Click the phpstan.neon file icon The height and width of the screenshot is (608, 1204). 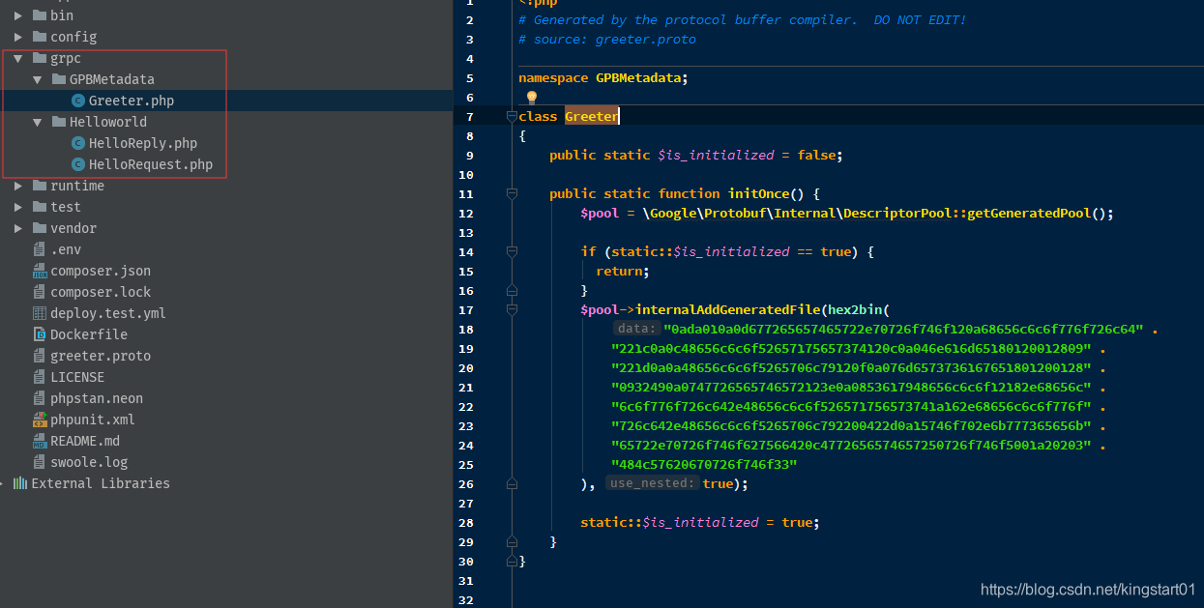coord(40,398)
